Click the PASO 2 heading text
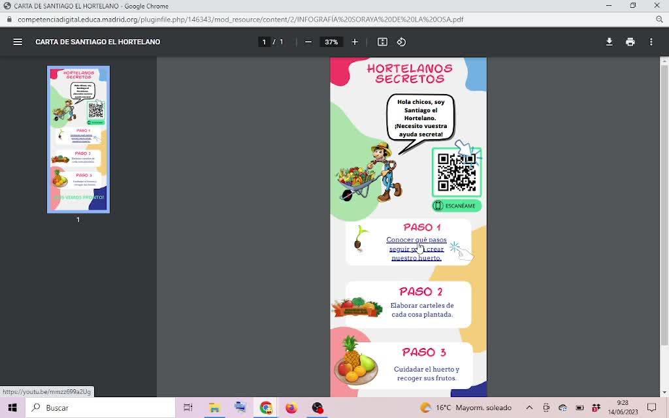This screenshot has width=669, height=418. [421, 292]
